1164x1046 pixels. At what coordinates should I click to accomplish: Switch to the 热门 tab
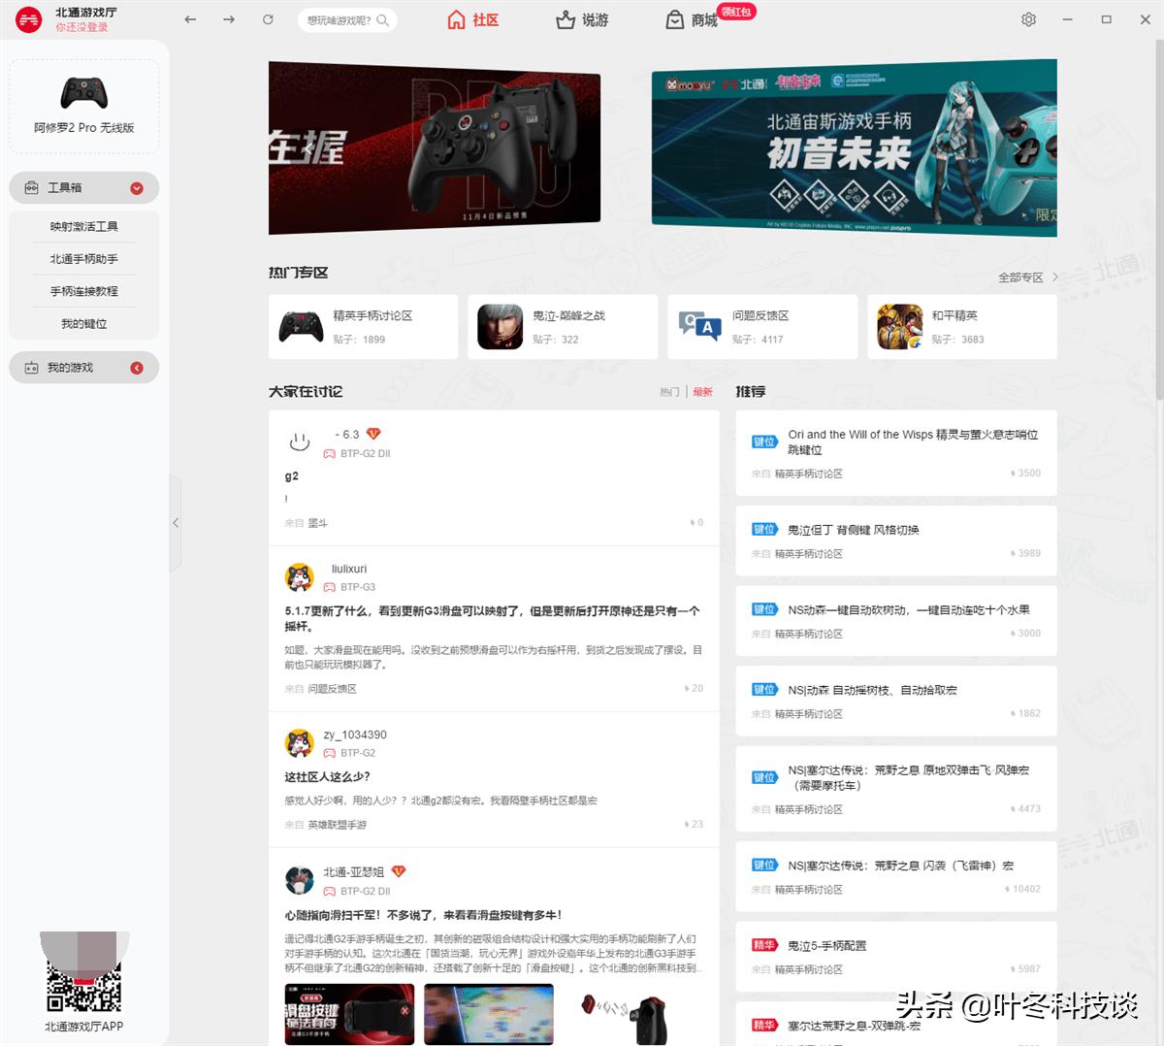point(668,391)
